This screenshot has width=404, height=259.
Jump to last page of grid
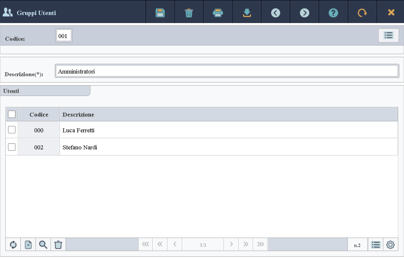260,244
